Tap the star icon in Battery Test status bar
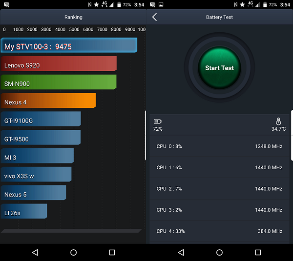This screenshot has height=261, width=293. coord(242,4)
